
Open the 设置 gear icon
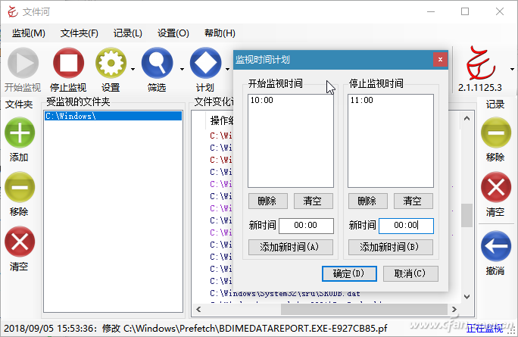pyautogui.click(x=111, y=63)
